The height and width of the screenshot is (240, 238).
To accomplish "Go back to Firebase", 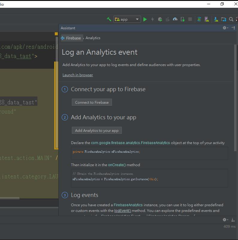I will click(x=72, y=38).
